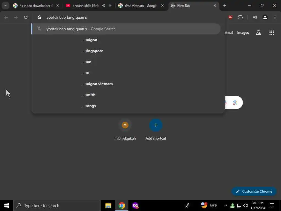Go forward with the forward arrow
The height and width of the screenshot is (211, 281).
coord(16,17)
